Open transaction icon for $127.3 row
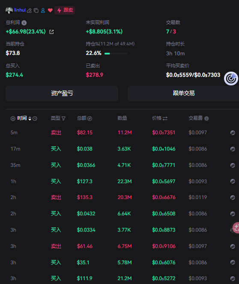239x284 pixels. tap(233, 181)
